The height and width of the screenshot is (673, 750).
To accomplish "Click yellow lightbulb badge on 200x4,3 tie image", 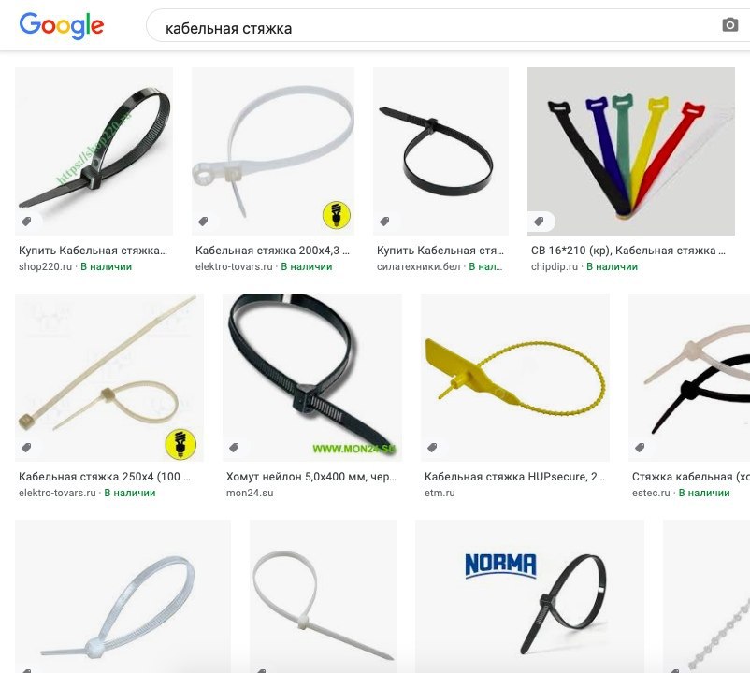I will tap(337, 215).
